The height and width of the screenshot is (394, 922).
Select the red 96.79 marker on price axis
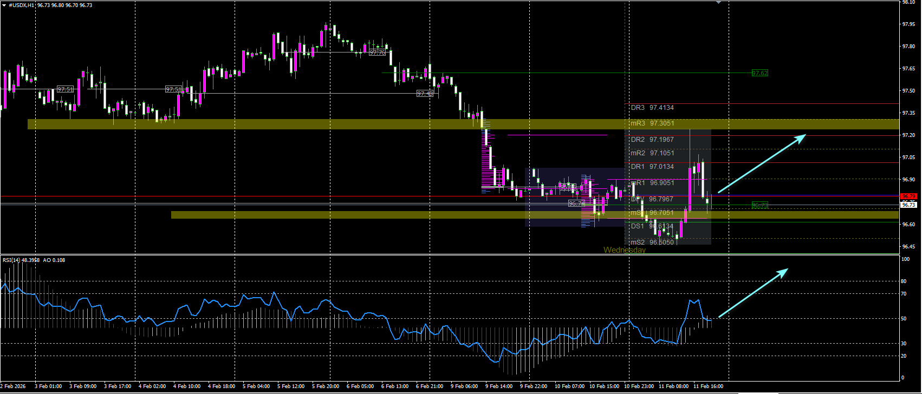click(x=908, y=196)
